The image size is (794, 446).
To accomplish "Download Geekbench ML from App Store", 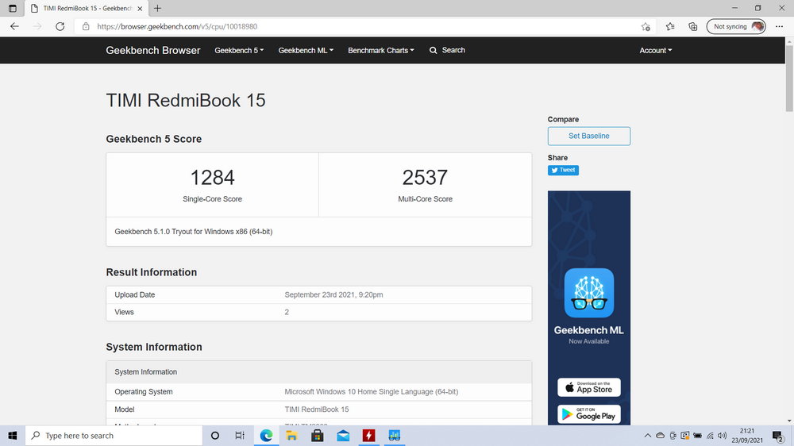I will (x=589, y=387).
